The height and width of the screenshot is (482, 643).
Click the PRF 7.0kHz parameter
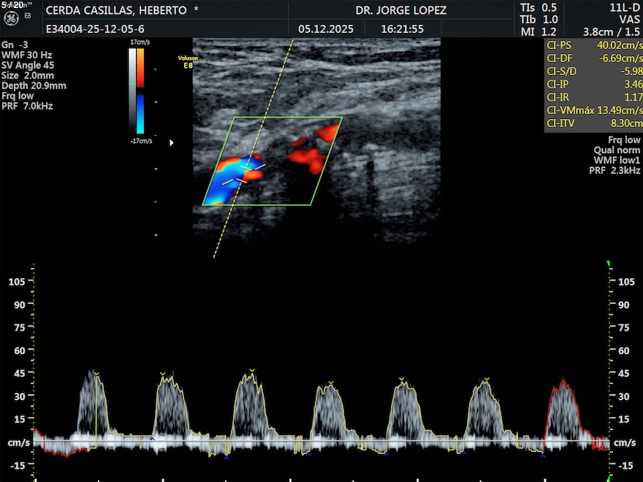(x=27, y=106)
